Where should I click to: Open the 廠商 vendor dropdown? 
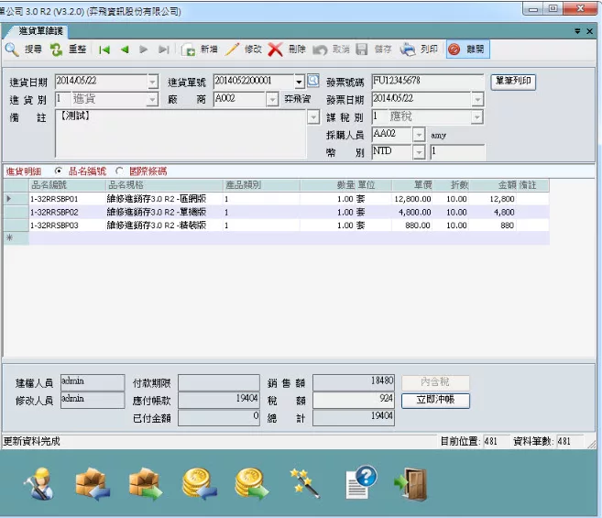(x=273, y=99)
